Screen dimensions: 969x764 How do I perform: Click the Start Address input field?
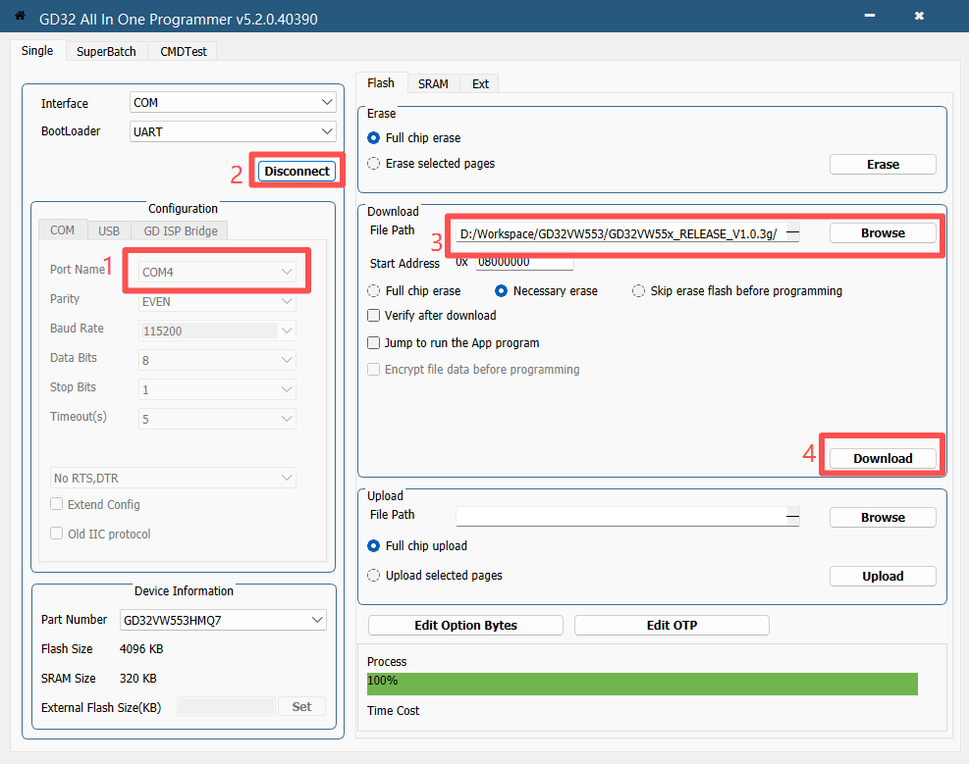524,262
